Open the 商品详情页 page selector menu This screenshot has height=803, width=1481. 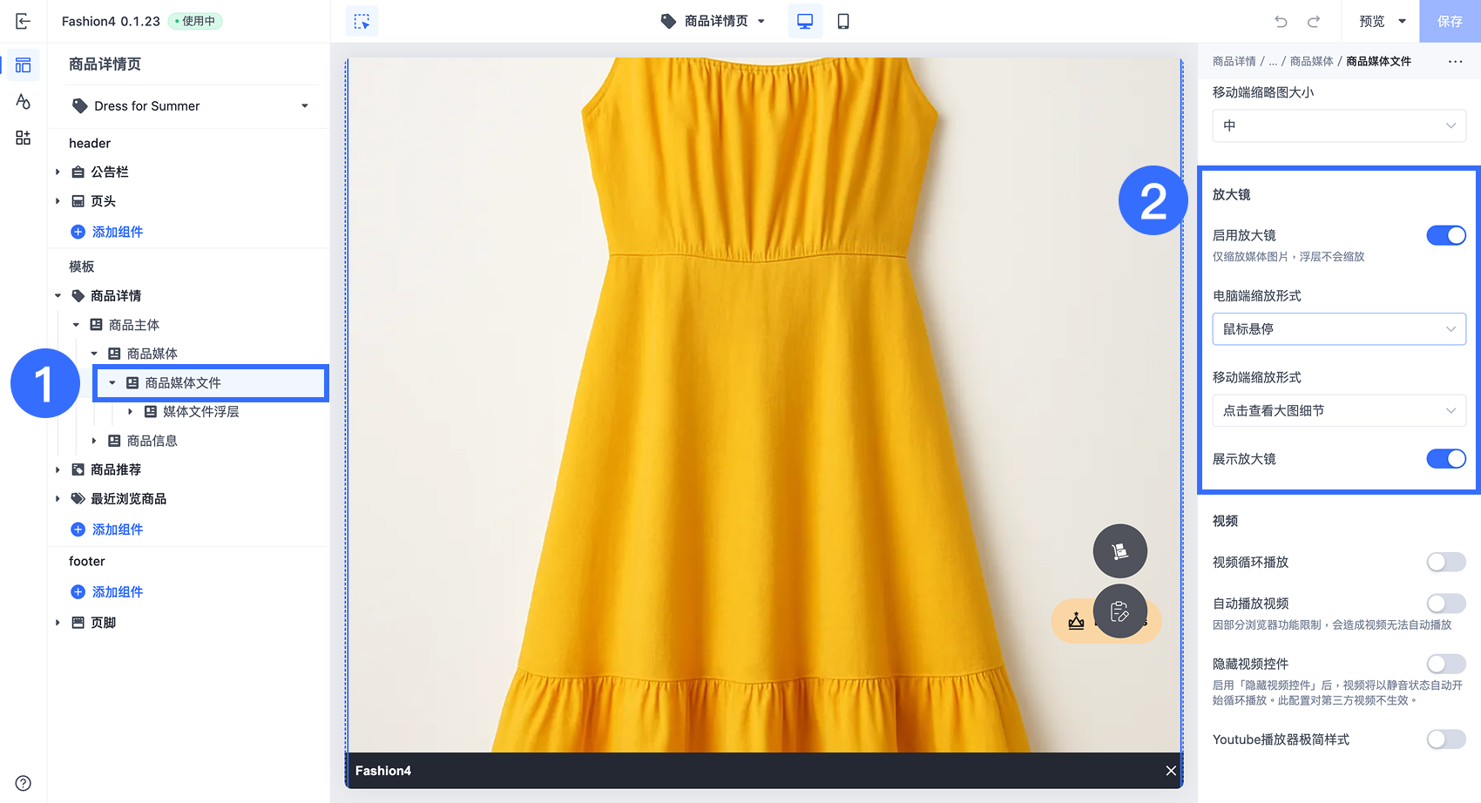[x=714, y=21]
